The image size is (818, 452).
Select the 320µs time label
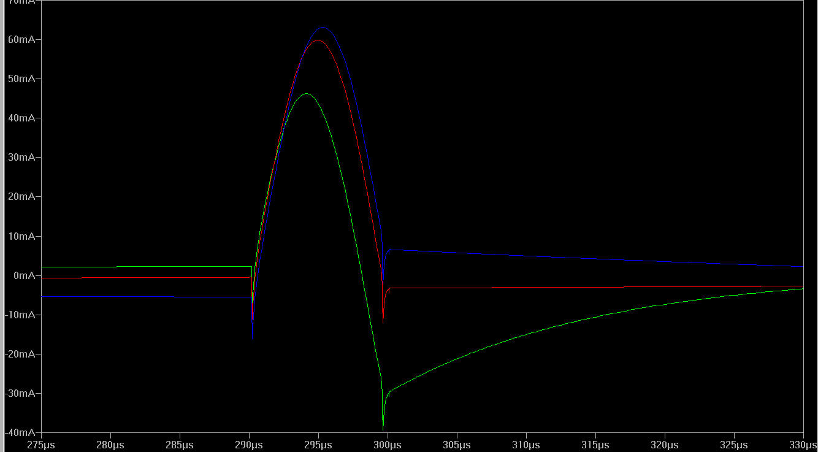(x=665, y=445)
